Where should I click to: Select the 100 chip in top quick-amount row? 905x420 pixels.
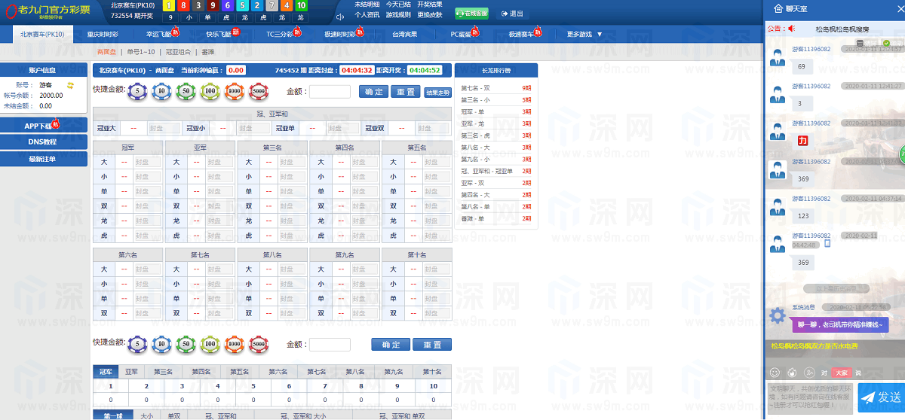pyautogui.click(x=210, y=91)
